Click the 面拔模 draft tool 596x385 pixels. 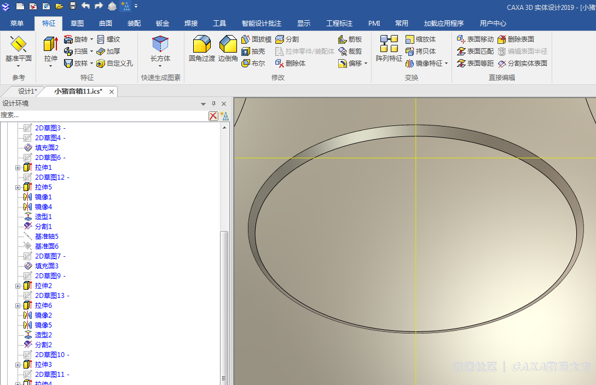(x=257, y=39)
